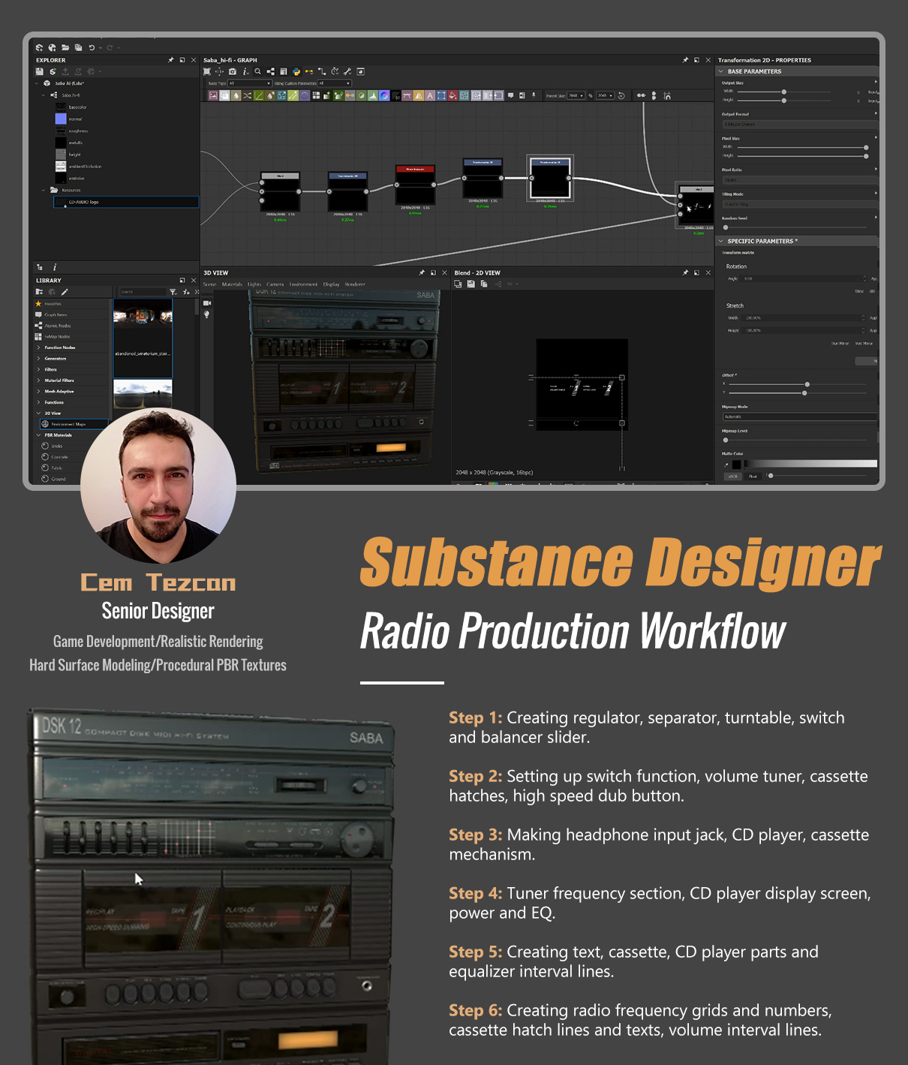Open the graph search magnifier icon
This screenshot has height=1065, width=908.
point(258,71)
